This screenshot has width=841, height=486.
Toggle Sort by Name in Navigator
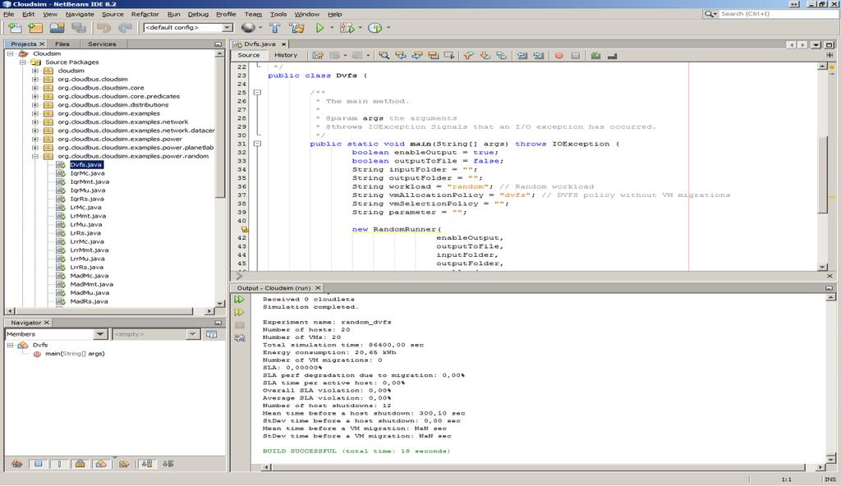click(x=146, y=464)
